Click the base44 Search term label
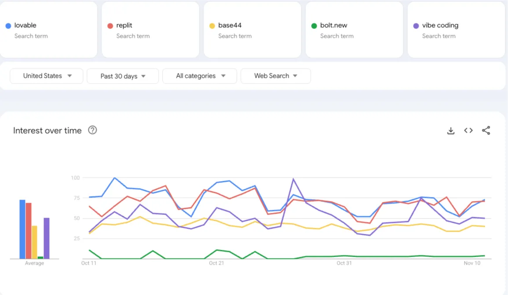The width and height of the screenshot is (508, 295). pyautogui.click(x=235, y=36)
